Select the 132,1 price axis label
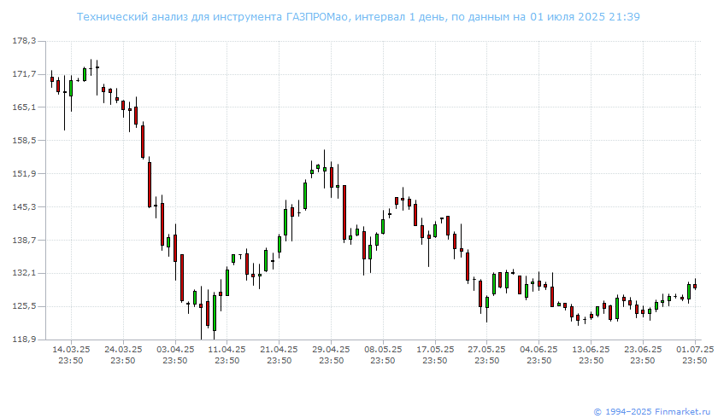This screenshot has height=418, width=718. (24, 273)
